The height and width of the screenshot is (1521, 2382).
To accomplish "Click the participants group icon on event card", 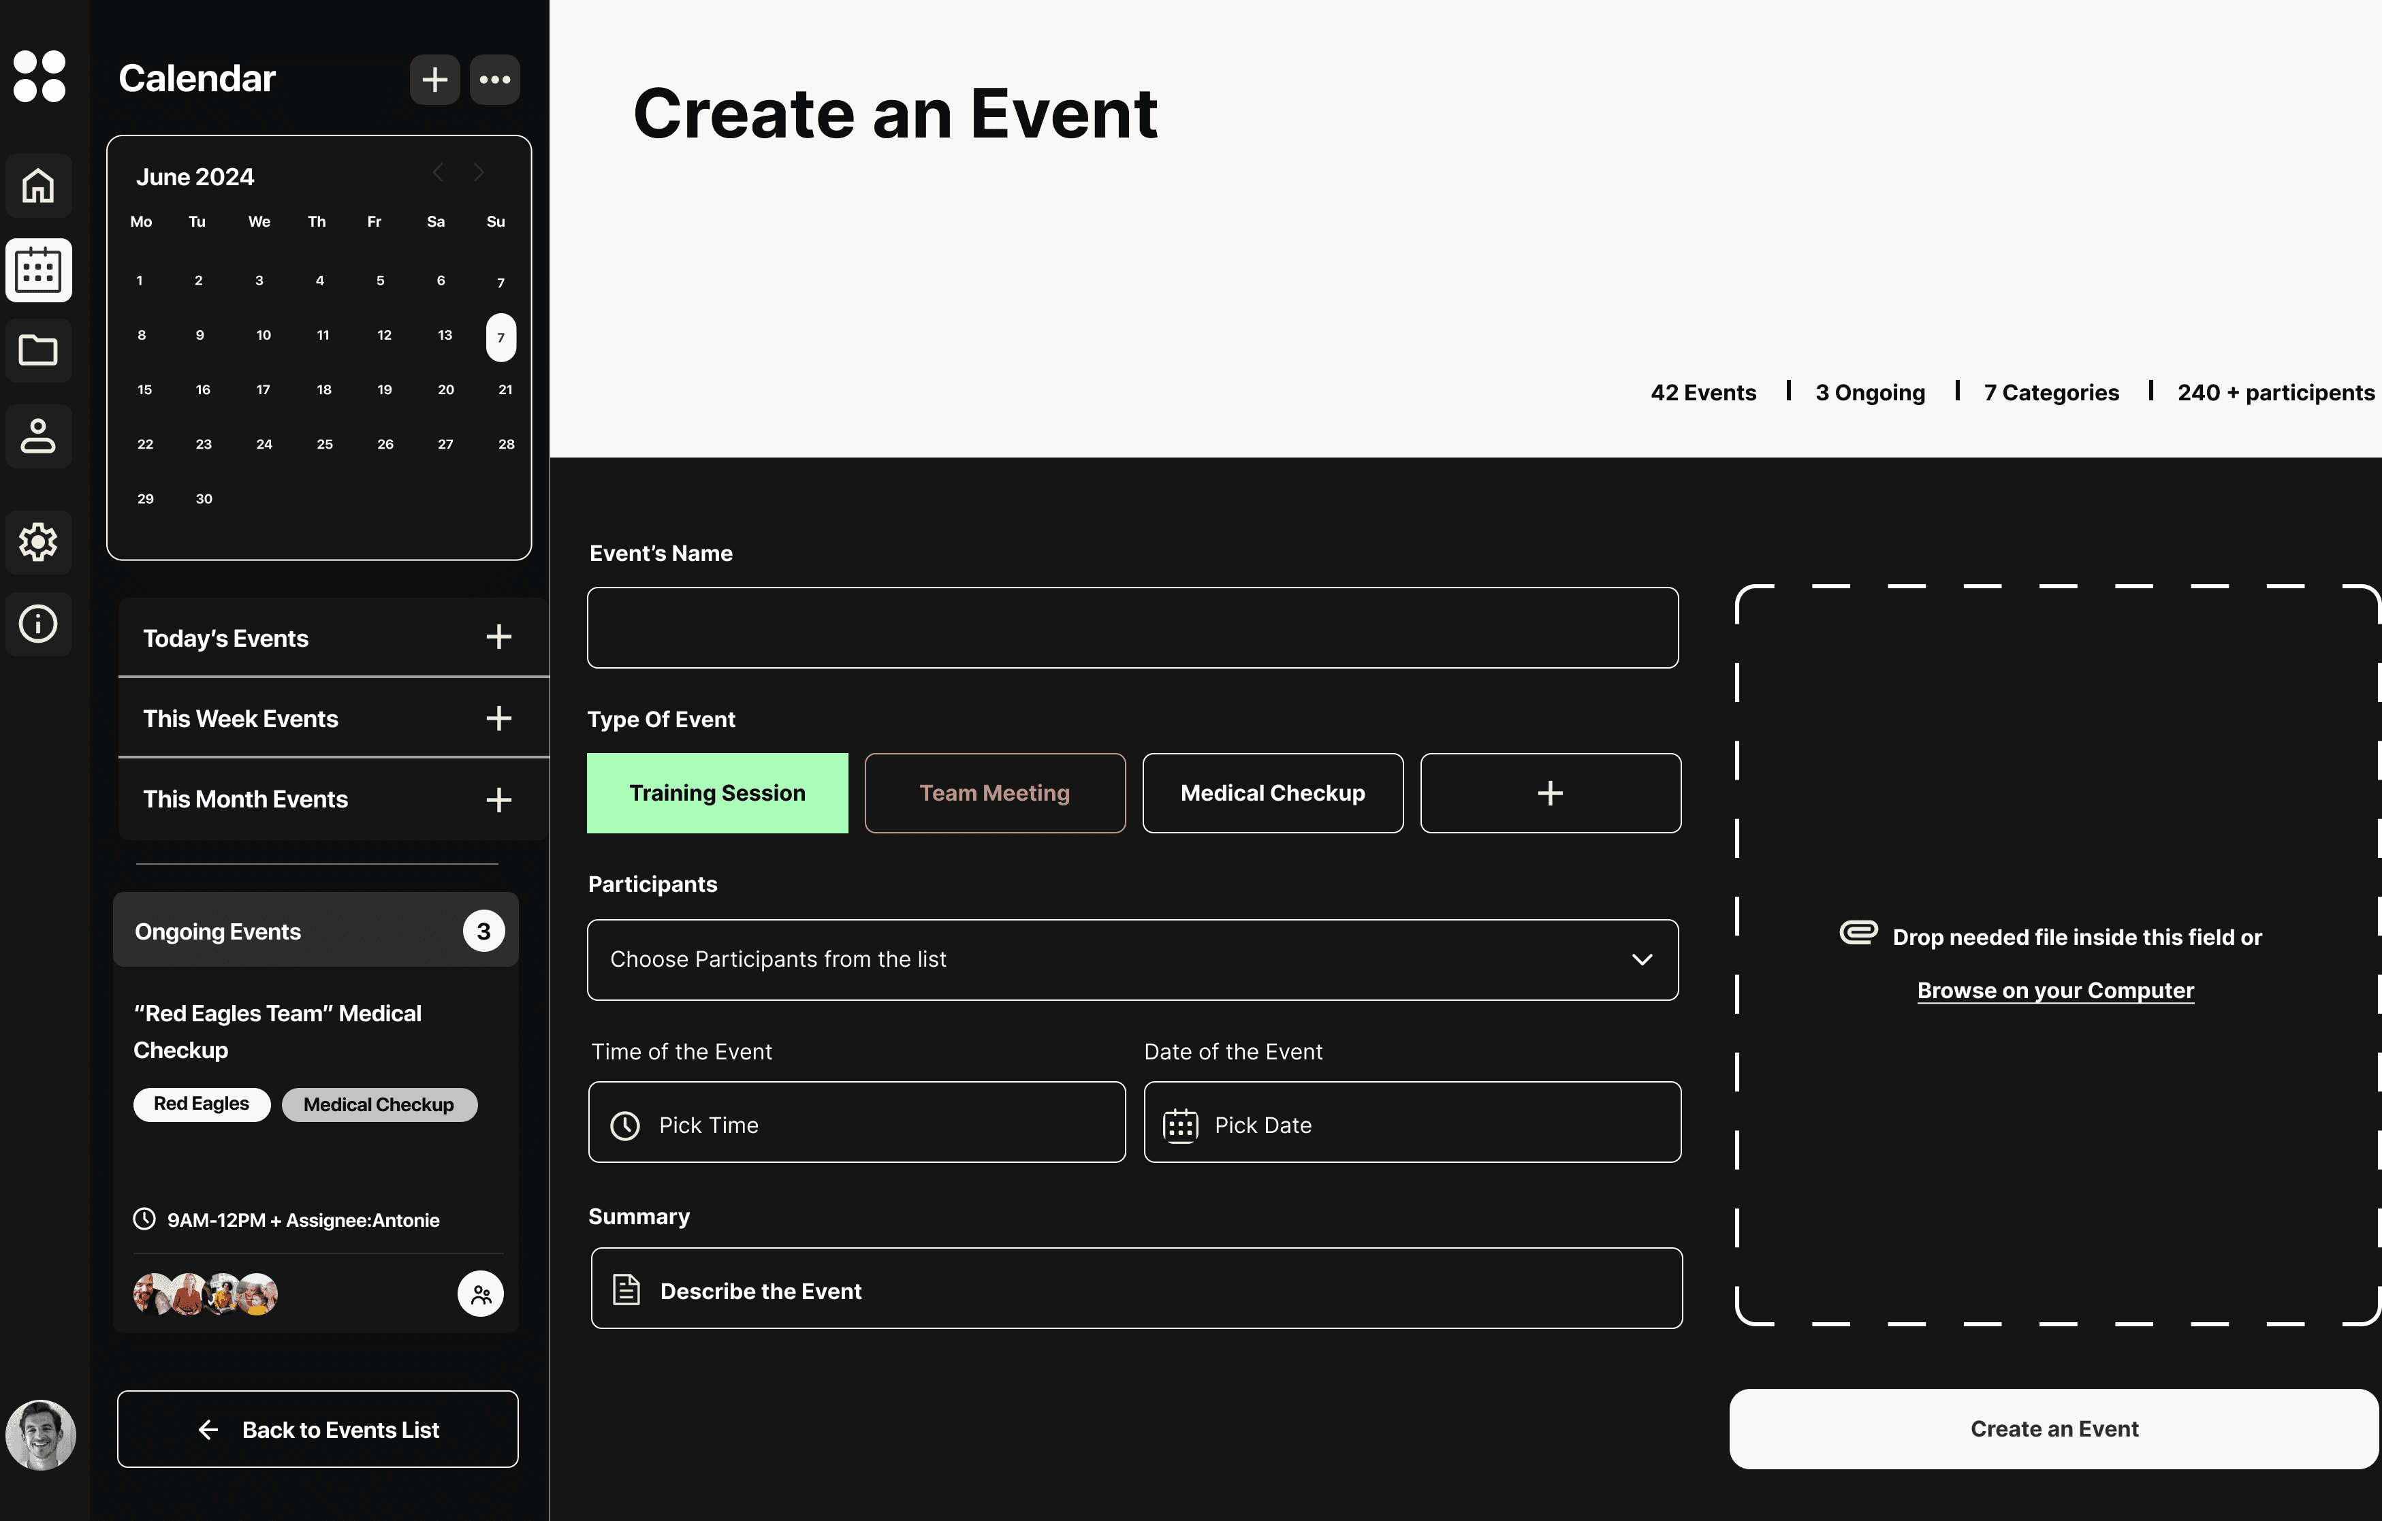I will point(481,1294).
